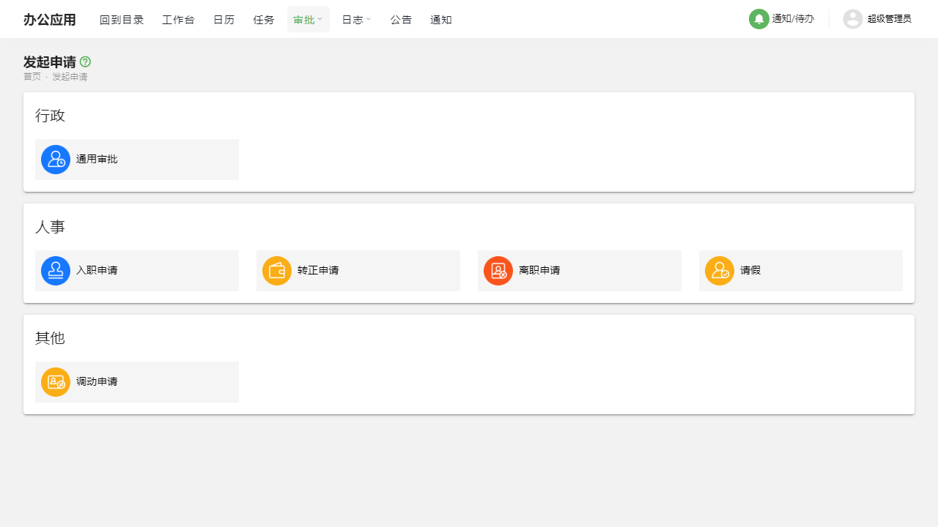Image resolution: width=938 pixels, height=527 pixels.
Task: Click the 首页 breadcrumb link
Action: point(32,76)
